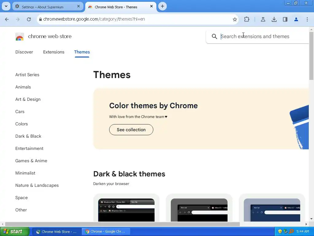Bookmark this page with the star icon
This screenshot has width=314, height=236.
235,19
